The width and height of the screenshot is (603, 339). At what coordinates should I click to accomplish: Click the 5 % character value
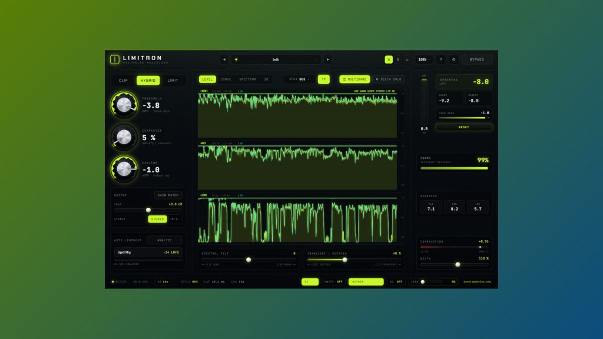[149, 138]
